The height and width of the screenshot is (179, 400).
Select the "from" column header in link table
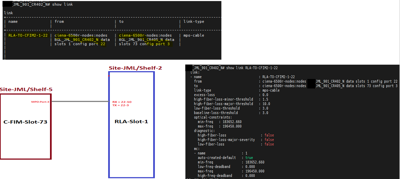tap(59, 22)
